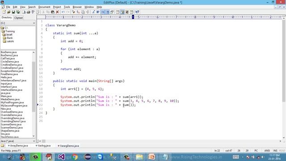Open Replace from the toolbar

point(78,12)
